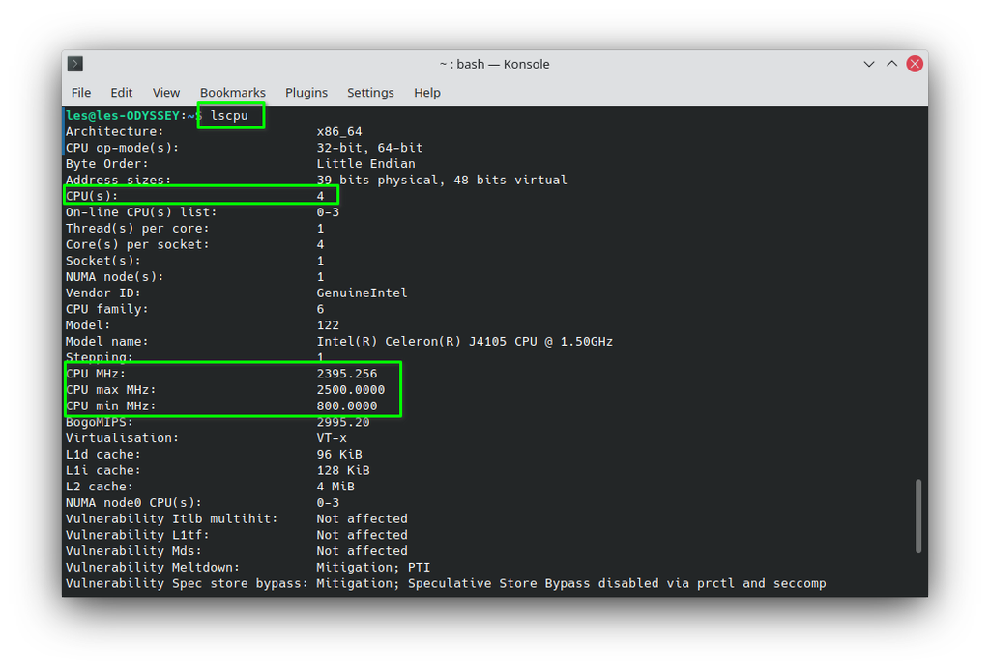
Task: Open the Edit menu
Action: click(x=121, y=93)
